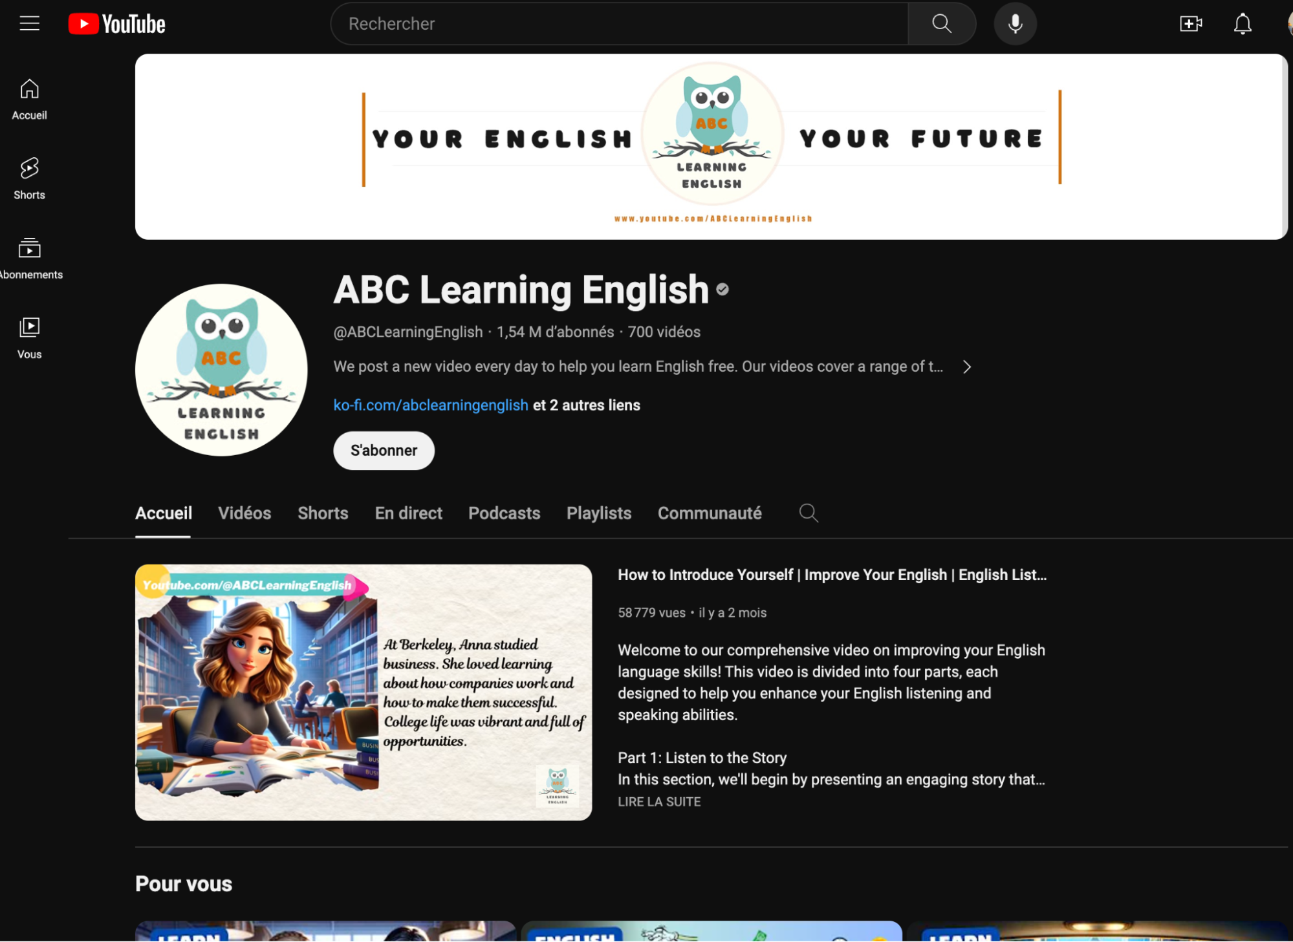The image size is (1293, 942).
Task: Click the S'abonner button
Action: click(384, 451)
